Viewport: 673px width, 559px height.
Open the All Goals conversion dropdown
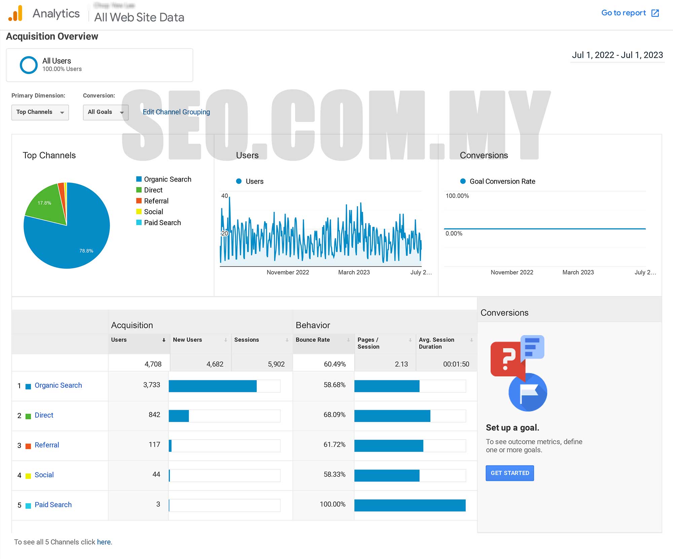pyautogui.click(x=106, y=112)
